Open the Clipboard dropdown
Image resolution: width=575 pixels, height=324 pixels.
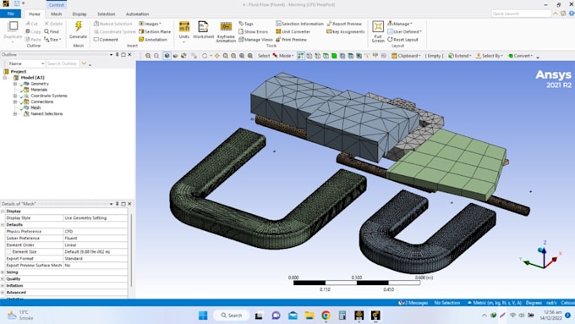406,56
